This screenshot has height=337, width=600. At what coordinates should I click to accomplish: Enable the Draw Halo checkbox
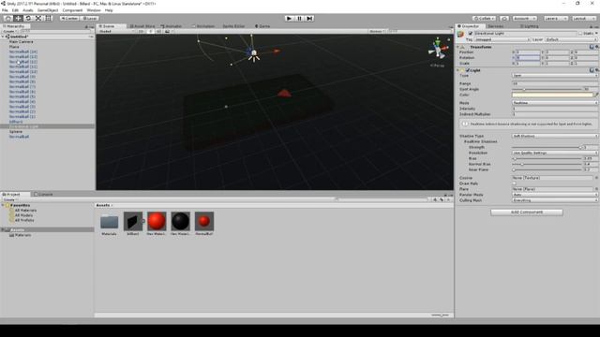[x=515, y=183]
